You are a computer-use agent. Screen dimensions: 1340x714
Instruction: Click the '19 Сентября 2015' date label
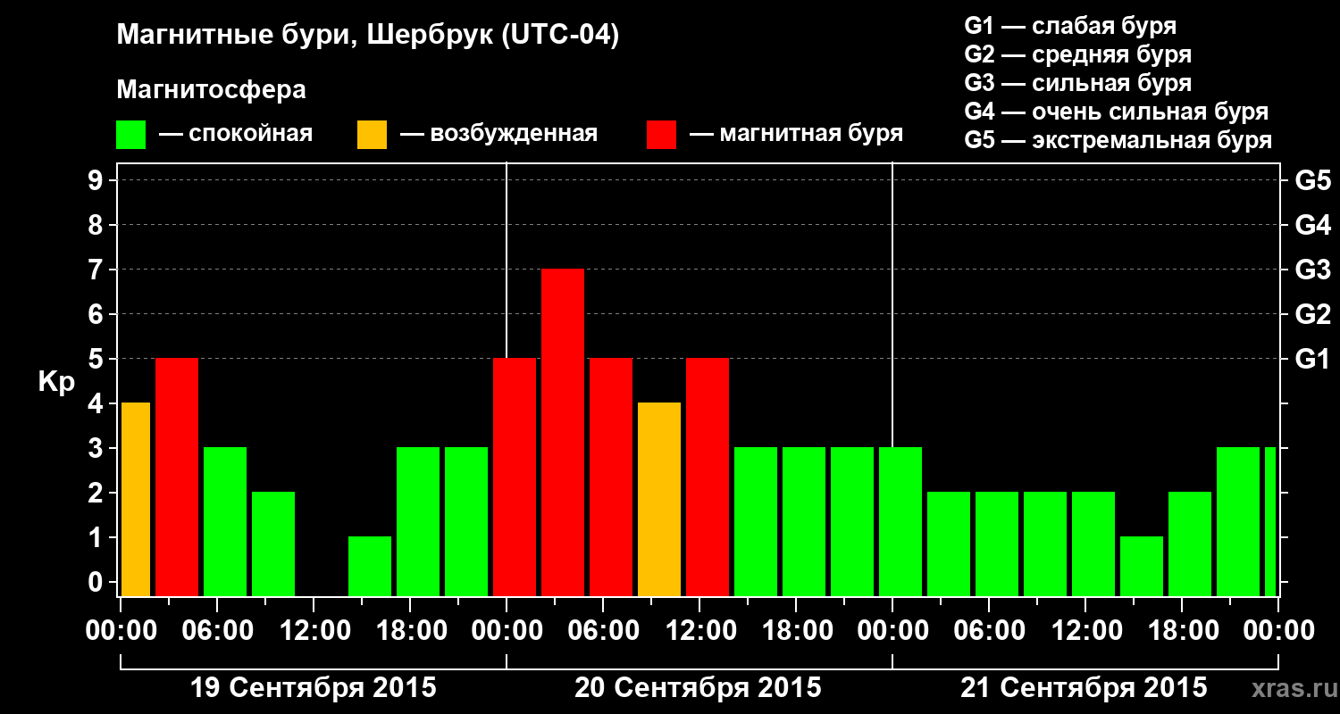pos(314,688)
